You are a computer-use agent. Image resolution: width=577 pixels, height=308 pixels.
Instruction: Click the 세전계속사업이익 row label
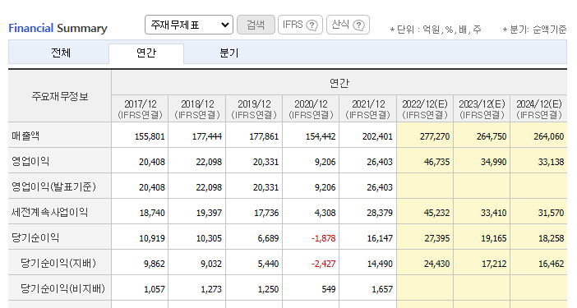point(49,212)
